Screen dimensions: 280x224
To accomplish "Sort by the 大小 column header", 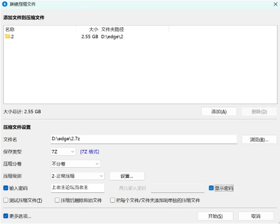I will tap(87, 29).
